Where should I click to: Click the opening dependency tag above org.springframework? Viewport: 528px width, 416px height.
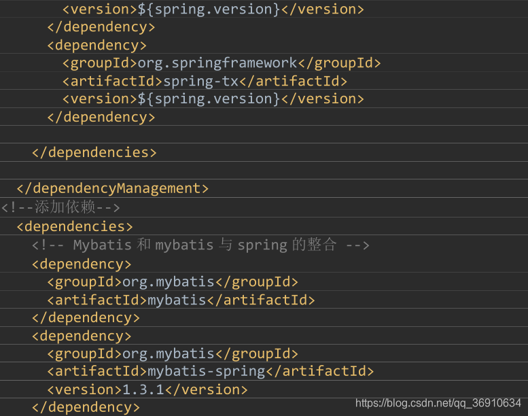click(97, 45)
